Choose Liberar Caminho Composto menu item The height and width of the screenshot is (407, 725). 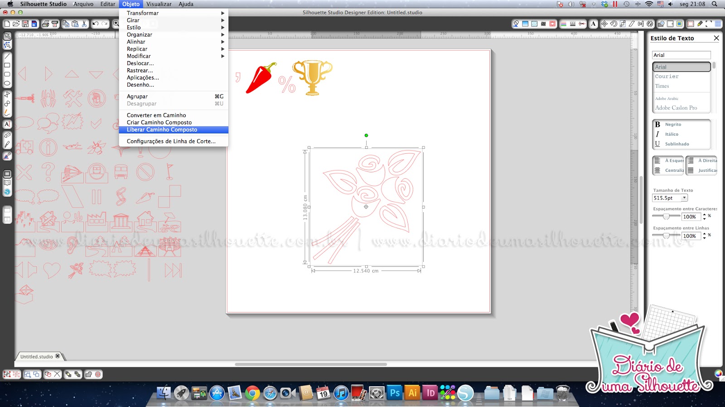174,130
